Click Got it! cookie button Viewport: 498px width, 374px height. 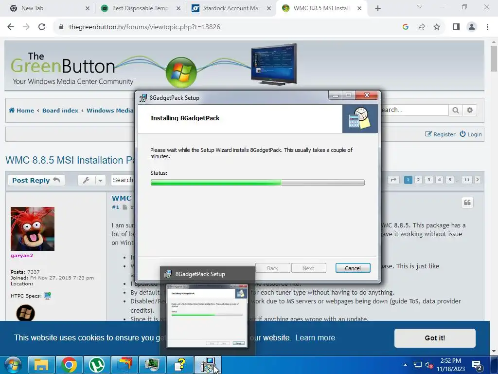coord(435,338)
